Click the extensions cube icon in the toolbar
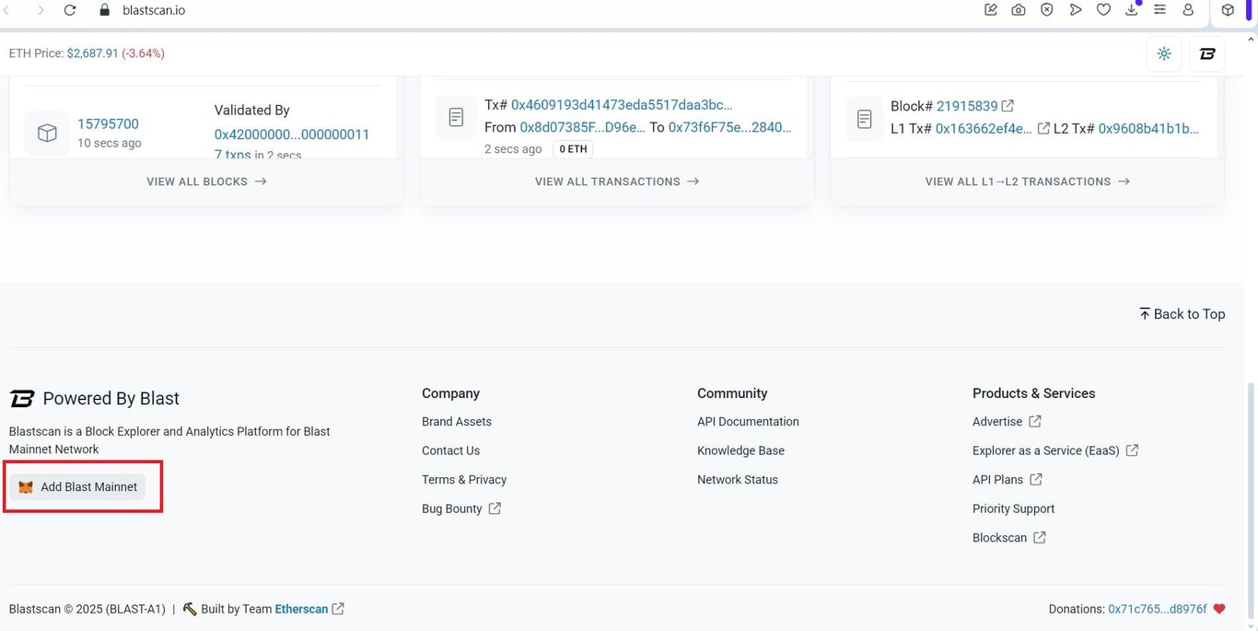The width and height of the screenshot is (1258, 631). click(x=1228, y=10)
